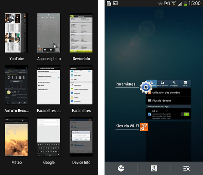Image resolution: width=203 pixels, height=175 pixels.
Task: Click the Météo label
Action: pyautogui.click(x=17, y=163)
